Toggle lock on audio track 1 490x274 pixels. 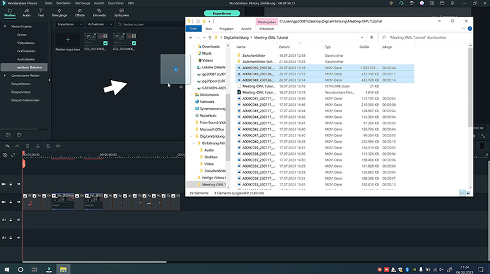(x=11, y=220)
